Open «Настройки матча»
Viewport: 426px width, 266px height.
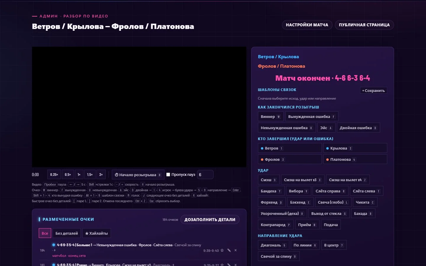[307, 25]
